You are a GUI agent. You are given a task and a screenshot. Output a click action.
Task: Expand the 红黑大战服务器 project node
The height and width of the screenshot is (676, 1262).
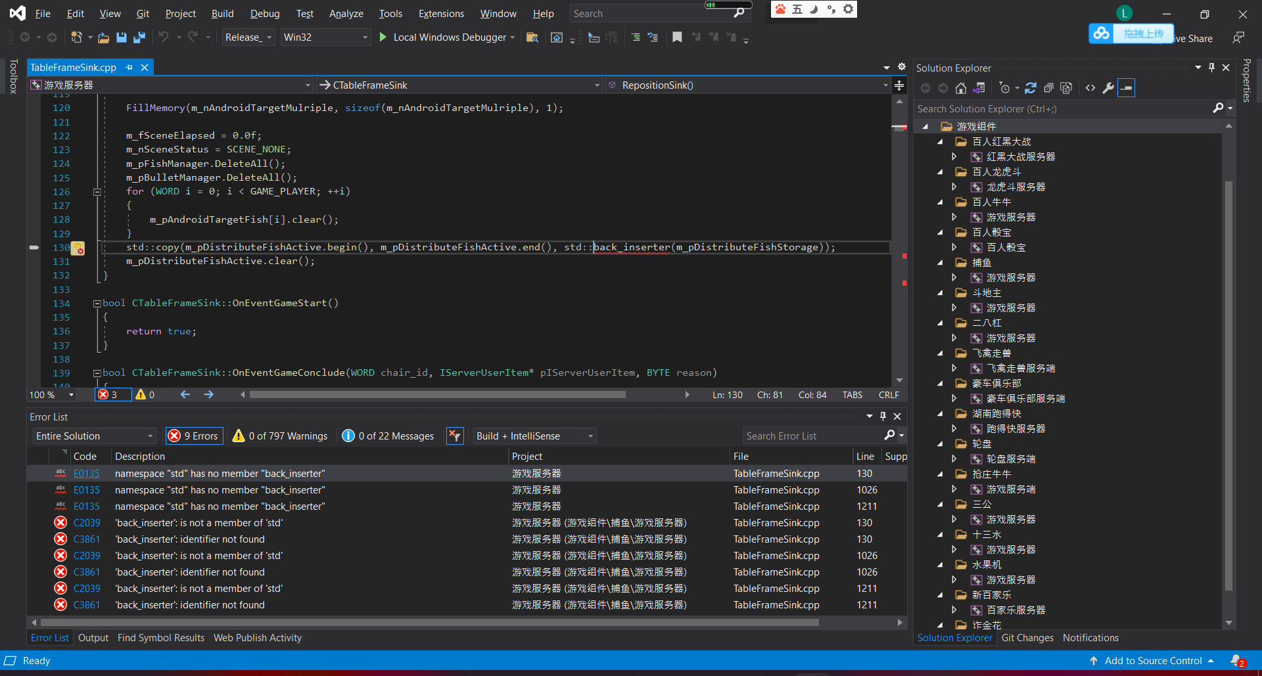[x=954, y=156]
